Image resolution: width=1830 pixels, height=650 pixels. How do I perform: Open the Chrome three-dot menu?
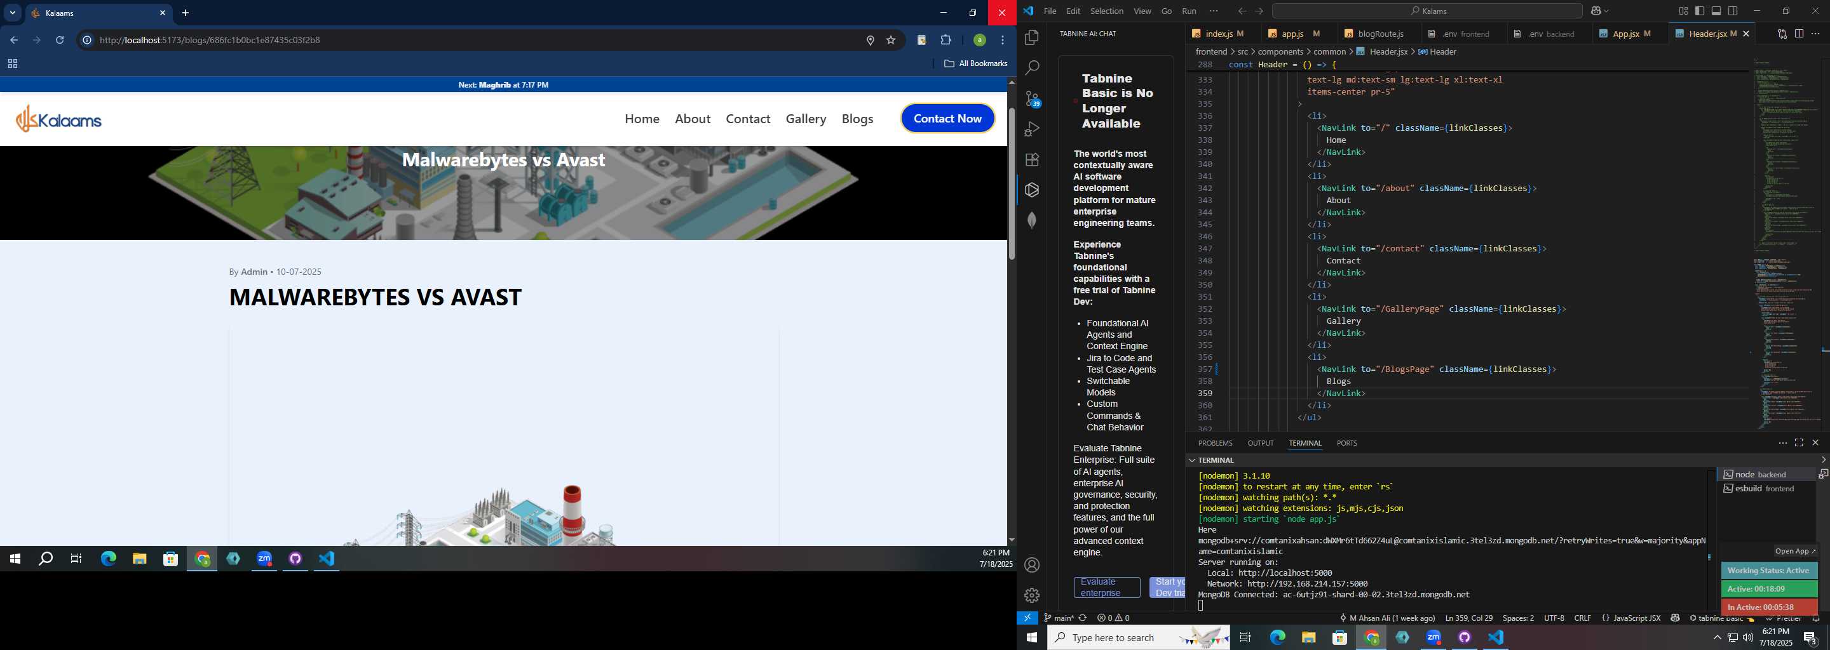1003,41
